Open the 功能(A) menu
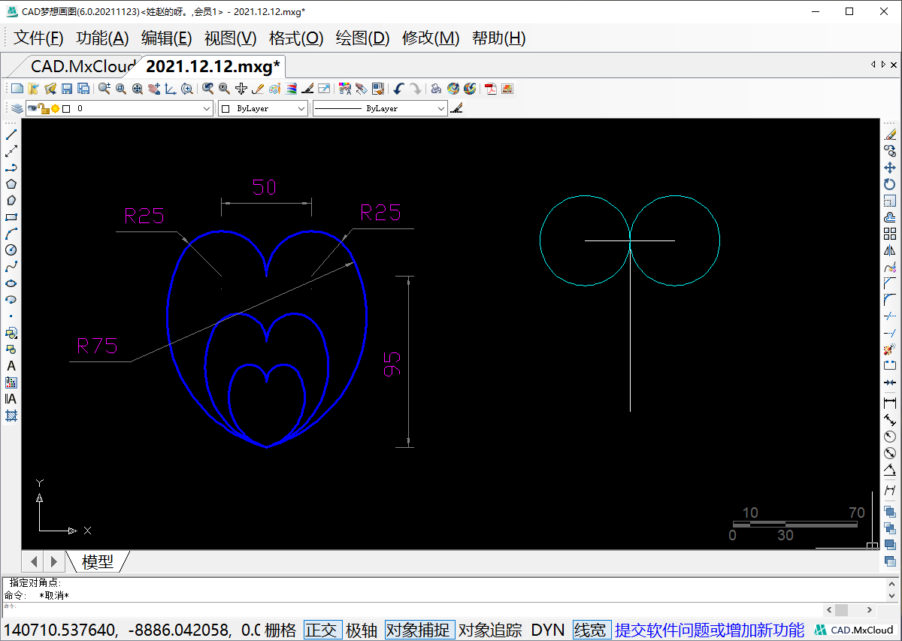Viewport: 902px width, 641px height. click(x=103, y=38)
